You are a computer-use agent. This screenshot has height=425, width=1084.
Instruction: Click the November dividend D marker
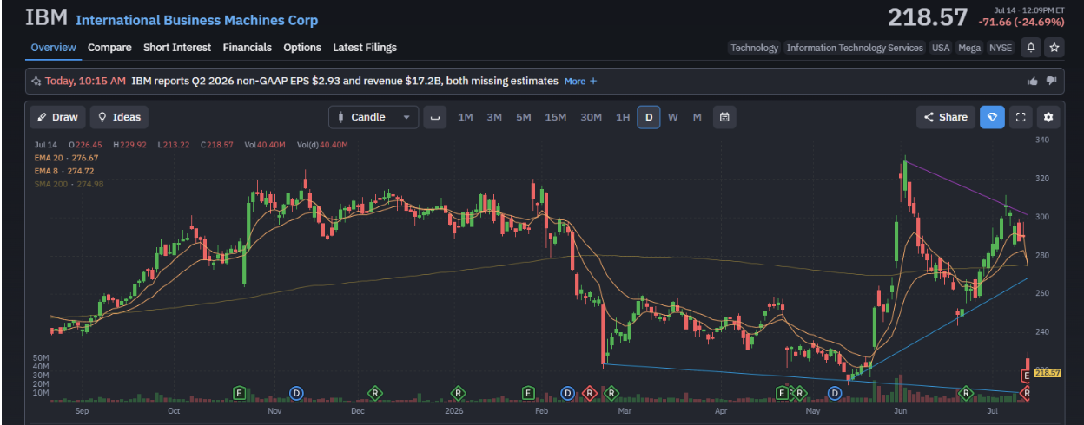click(295, 393)
